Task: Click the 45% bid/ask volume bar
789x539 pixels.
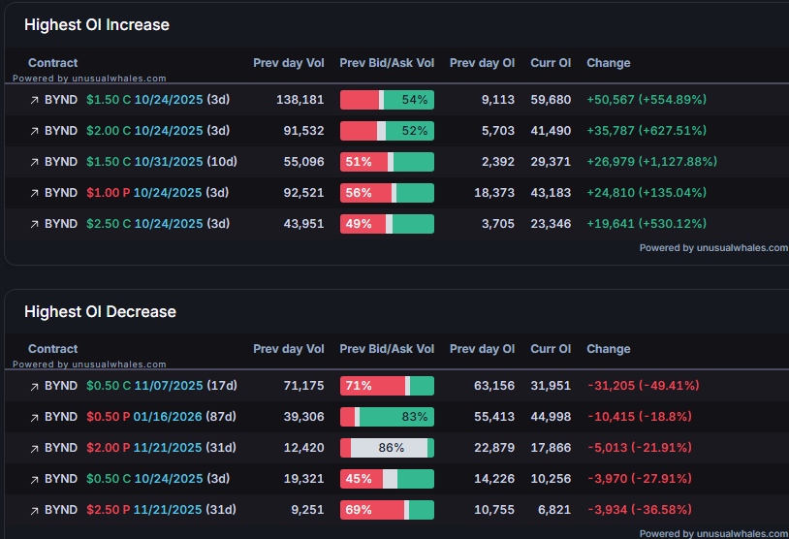Action: click(x=387, y=479)
